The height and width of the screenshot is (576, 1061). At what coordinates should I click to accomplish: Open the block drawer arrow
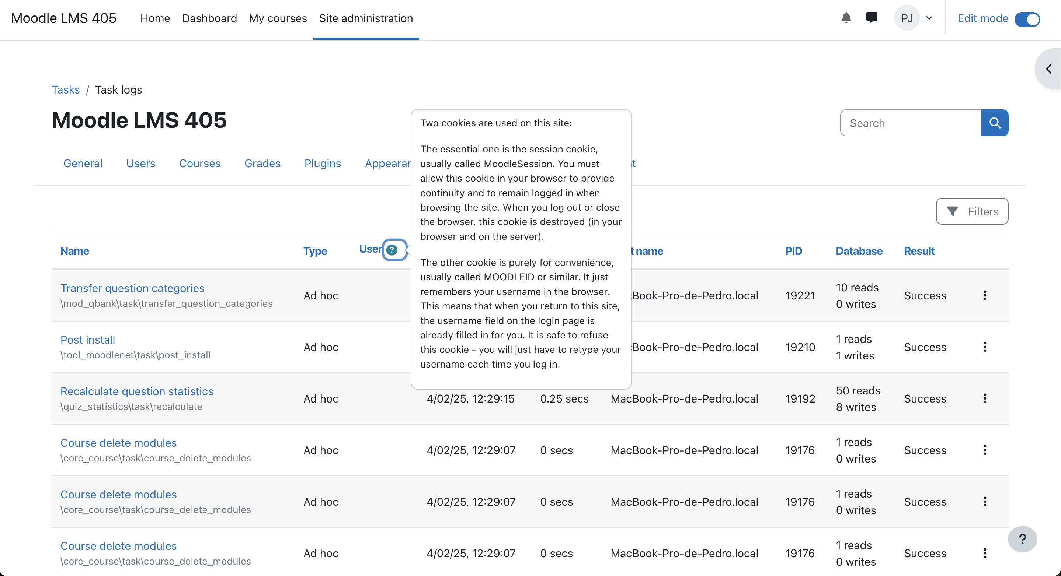[1048, 69]
